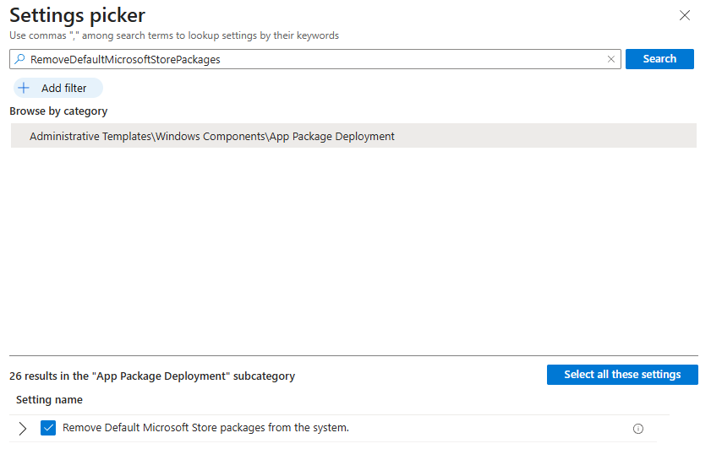Clear the search text with X icon
Viewport: 711px width, 449px height.
click(x=611, y=59)
